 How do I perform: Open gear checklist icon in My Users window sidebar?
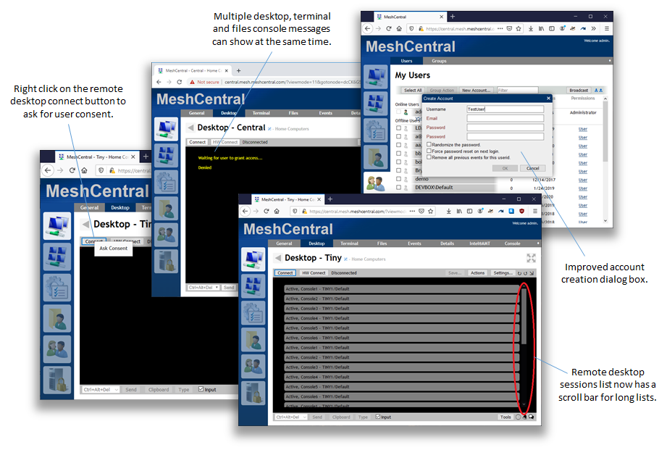[x=376, y=130]
